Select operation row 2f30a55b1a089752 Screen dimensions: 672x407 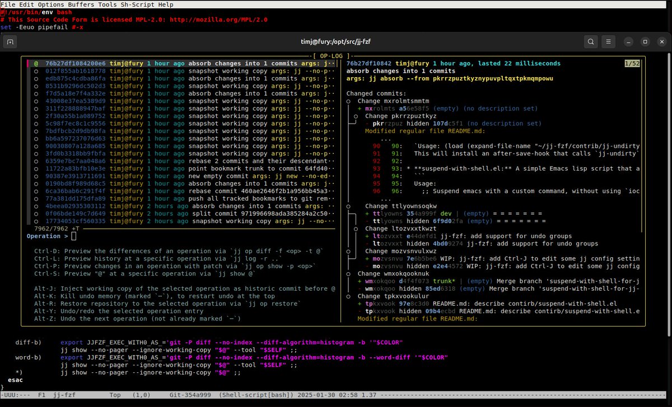click(x=181, y=116)
